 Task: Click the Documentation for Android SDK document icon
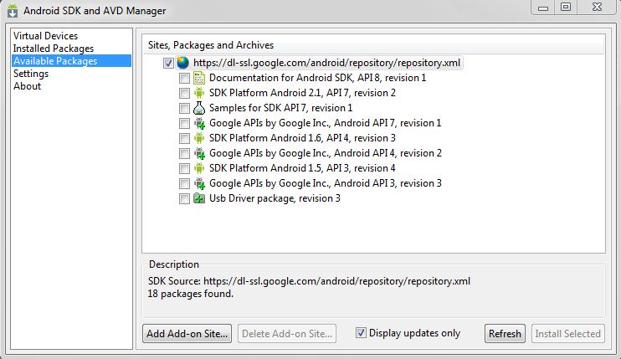pyautogui.click(x=199, y=78)
